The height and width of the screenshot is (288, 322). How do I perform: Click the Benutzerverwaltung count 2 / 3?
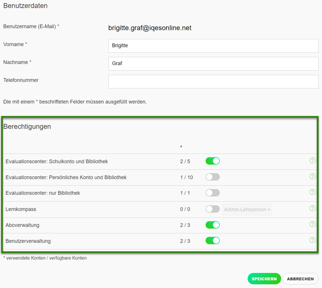click(x=185, y=241)
